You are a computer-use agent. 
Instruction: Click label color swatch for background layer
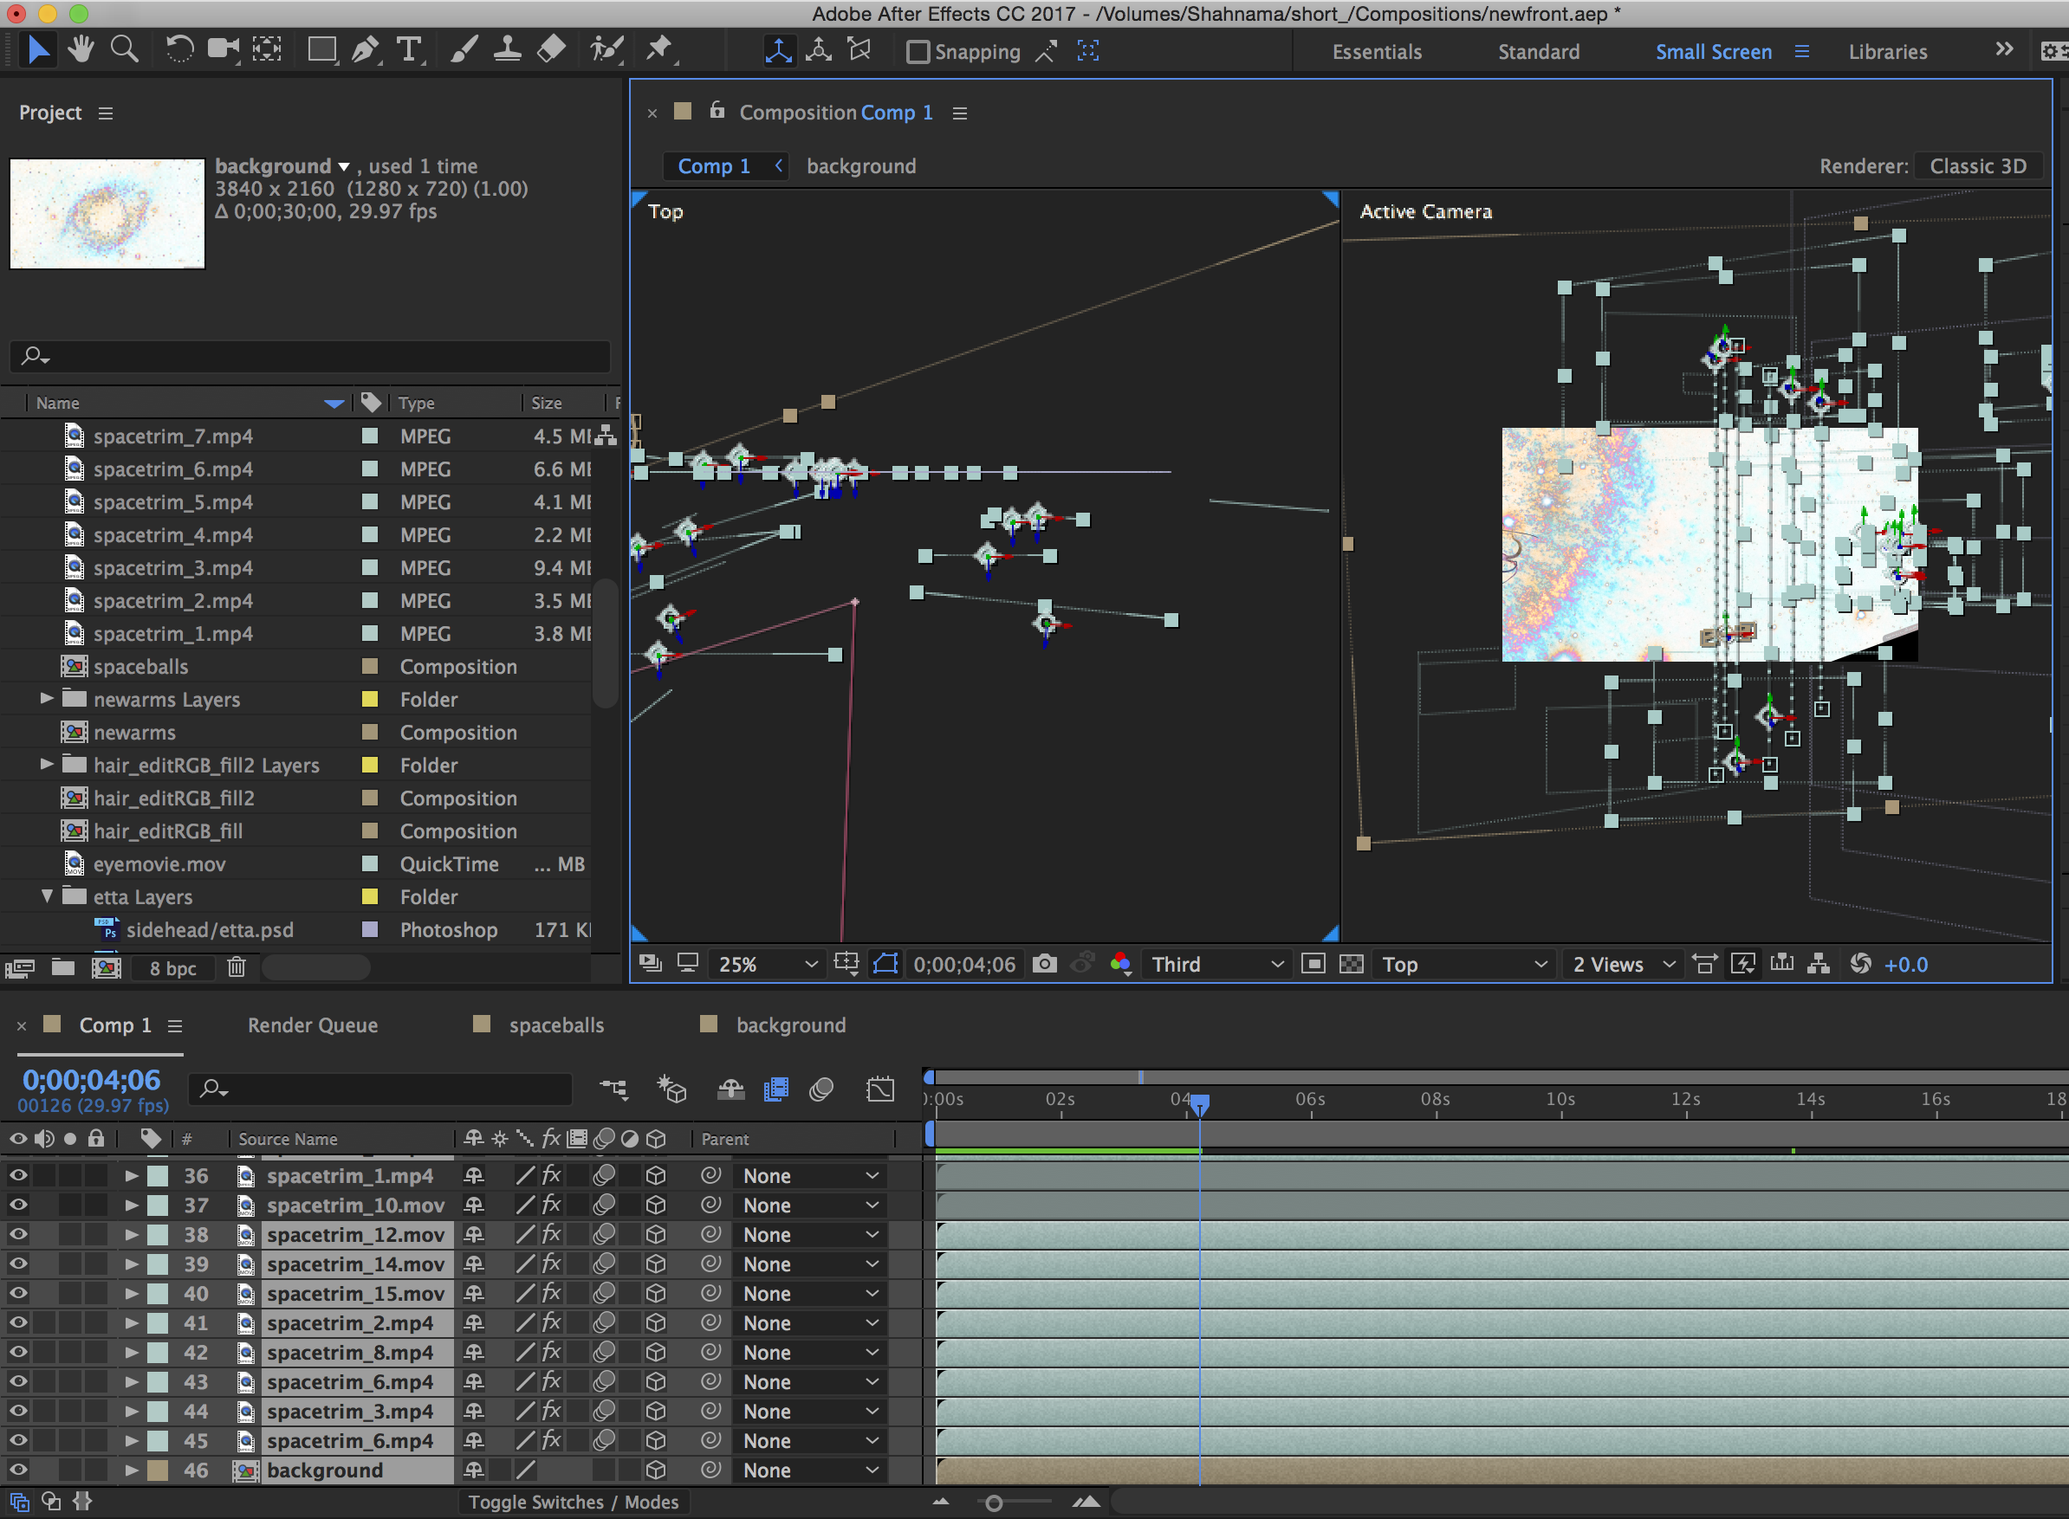[158, 1470]
